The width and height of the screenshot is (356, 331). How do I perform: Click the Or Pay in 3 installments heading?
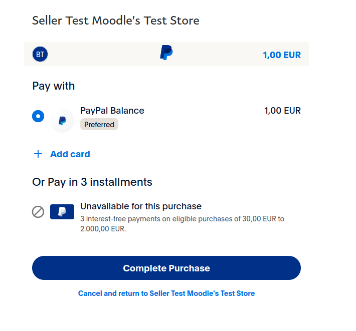(x=92, y=182)
